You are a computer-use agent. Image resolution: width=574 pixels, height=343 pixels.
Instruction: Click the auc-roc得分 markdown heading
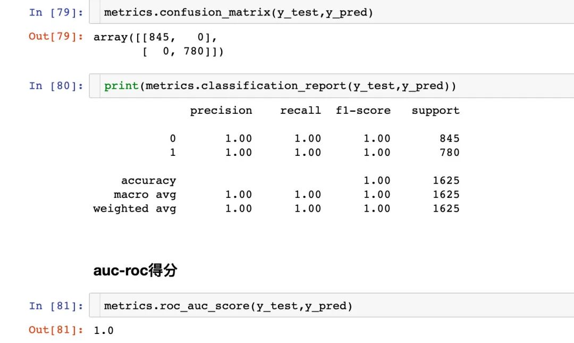(135, 271)
